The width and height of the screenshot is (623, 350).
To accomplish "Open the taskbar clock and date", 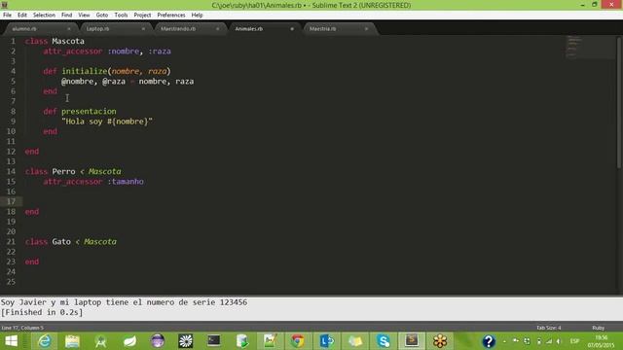I will (x=602, y=341).
